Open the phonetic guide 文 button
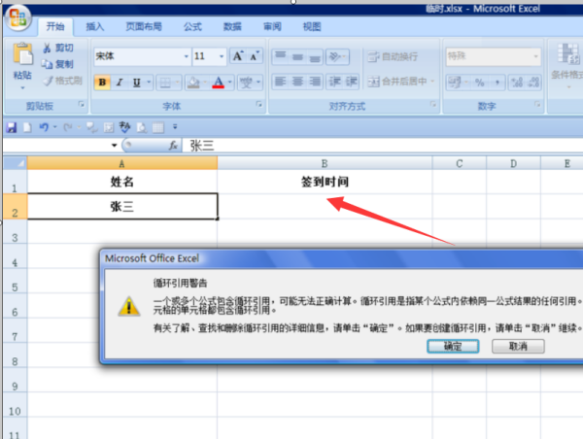The width and height of the screenshot is (583, 439). click(x=246, y=83)
